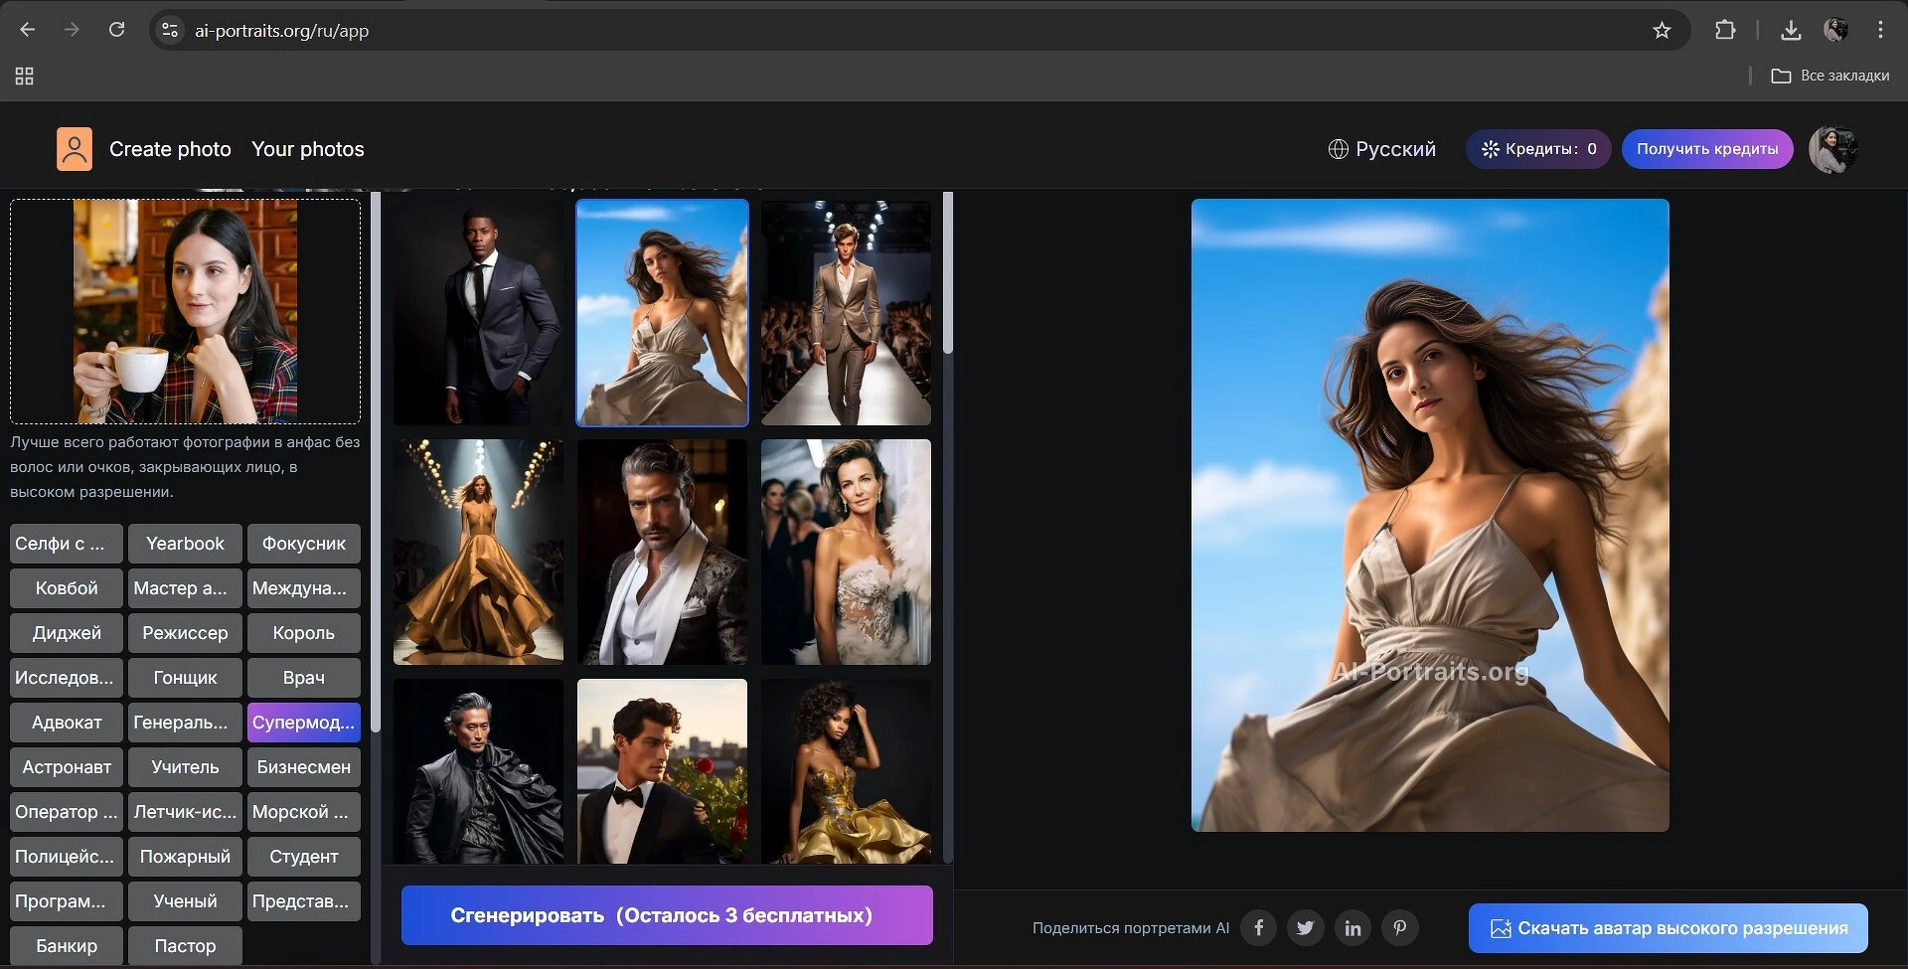Share portrait on Pinterest
Image resolution: width=1908 pixels, height=969 pixels.
[x=1399, y=927]
